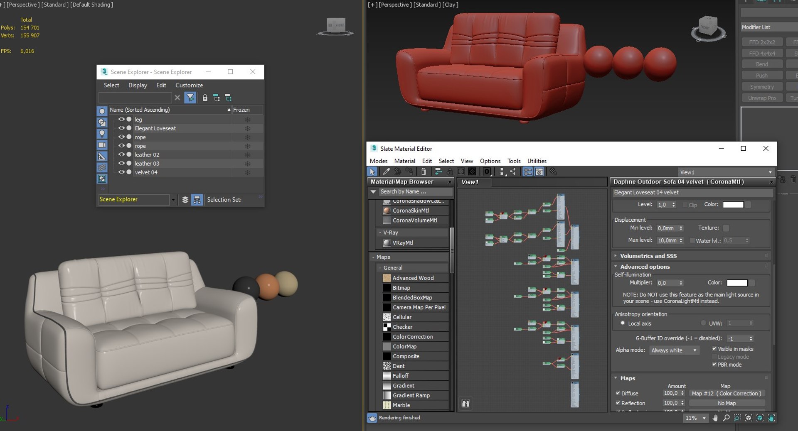Open Customize menu in Scene Explorer
Screen dimensions: 798x431
(189, 85)
